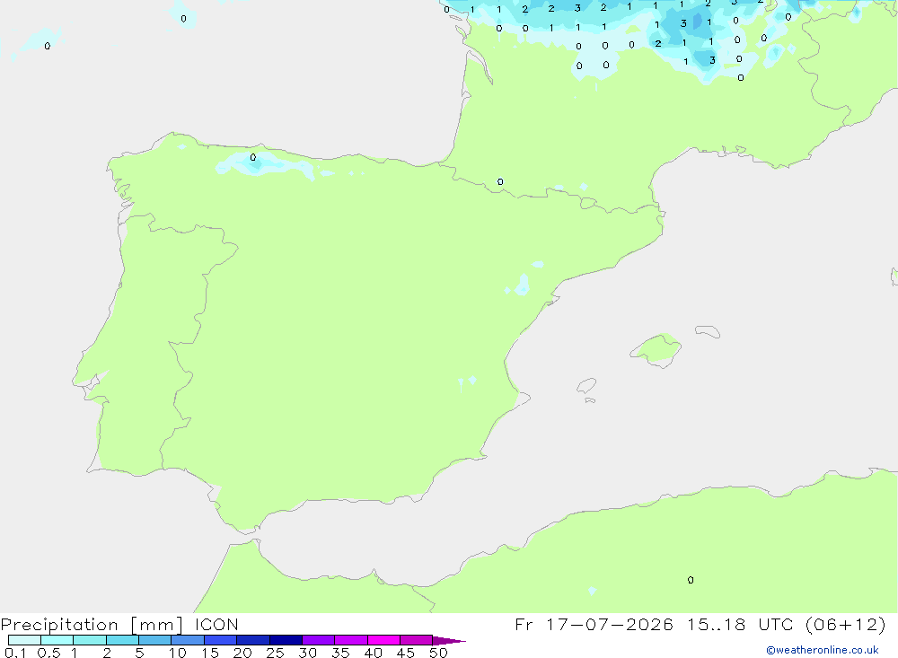Viewport: 898px width, 658px height.
Task: Click the '50' legend scale label
Action: click(438, 653)
